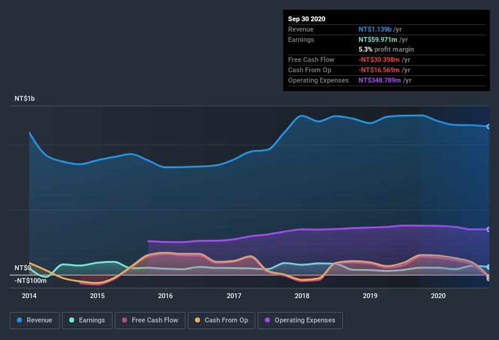
Task: Click the -NT$100m y-axis label
Action: [x=30, y=280]
